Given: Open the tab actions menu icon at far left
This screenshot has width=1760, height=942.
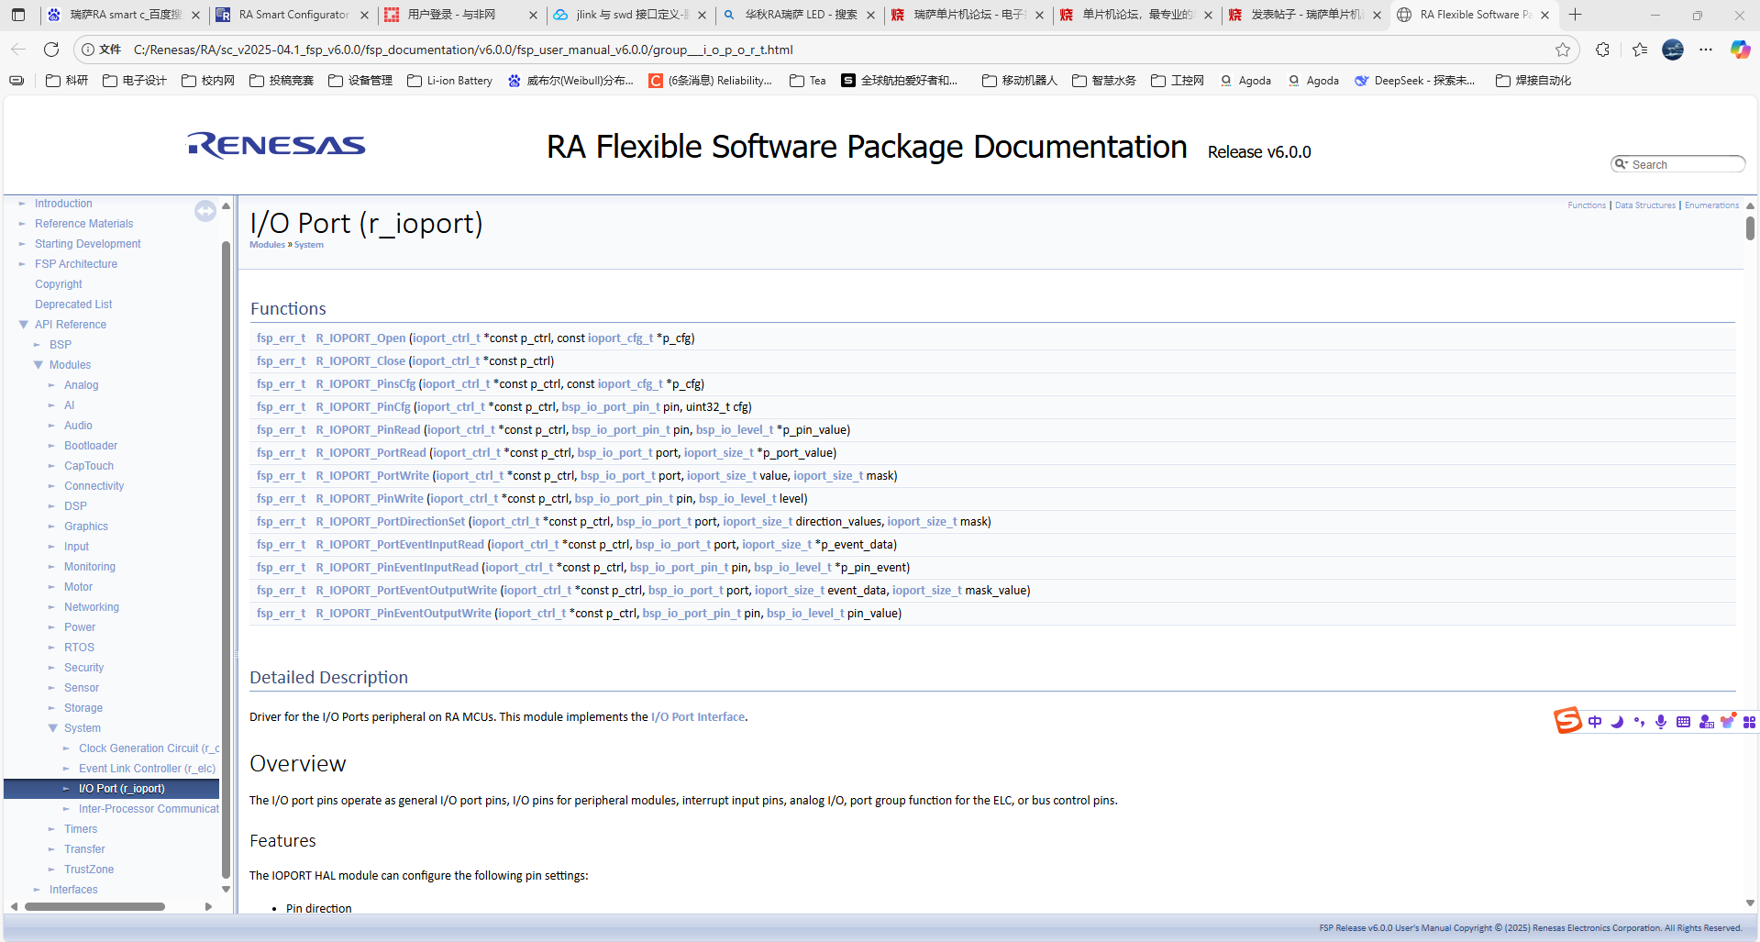Looking at the screenshot, I should point(18,15).
